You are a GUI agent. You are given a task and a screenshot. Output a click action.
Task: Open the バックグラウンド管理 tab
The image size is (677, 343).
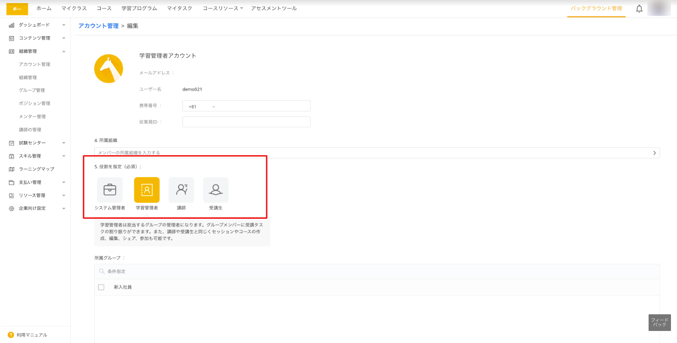pyautogui.click(x=596, y=8)
